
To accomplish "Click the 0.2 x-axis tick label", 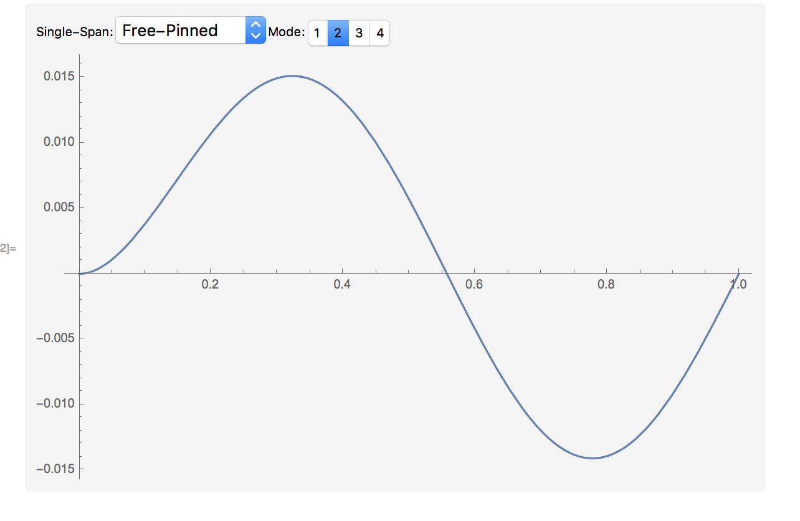I will (211, 285).
